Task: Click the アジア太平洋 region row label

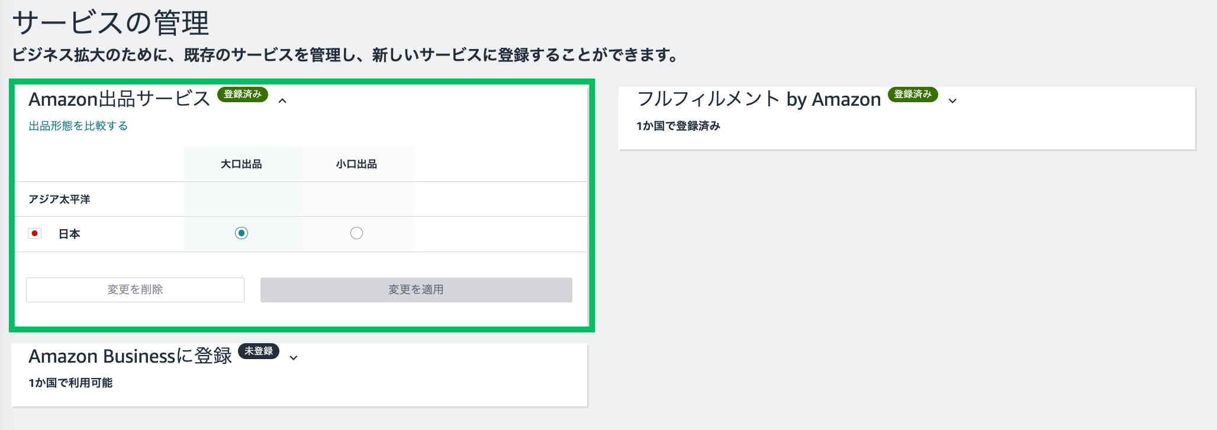Action: tap(59, 200)
